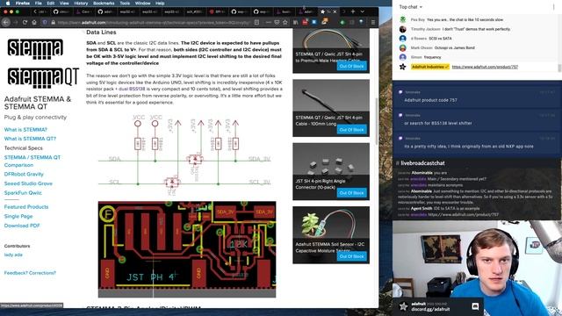Move the tab strip left with the arrow
Screen dimensions: 562x316
point(35,11)
